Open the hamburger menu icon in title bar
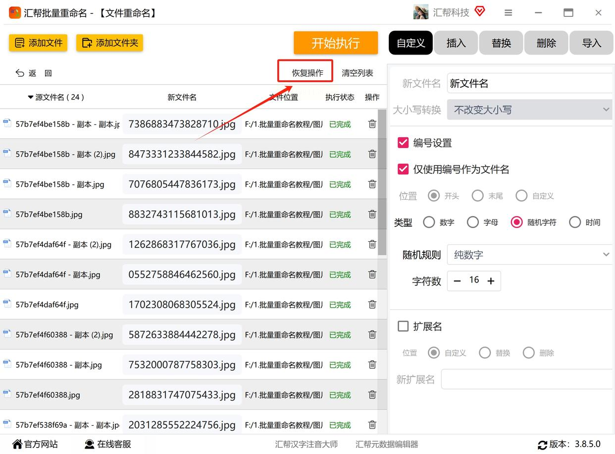Image resolution: width=615 pixels, height=454 pixels. point(508,13)
